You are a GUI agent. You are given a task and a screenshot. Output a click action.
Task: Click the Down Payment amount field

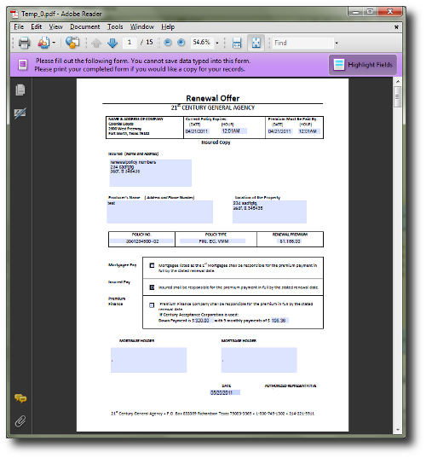204,321
